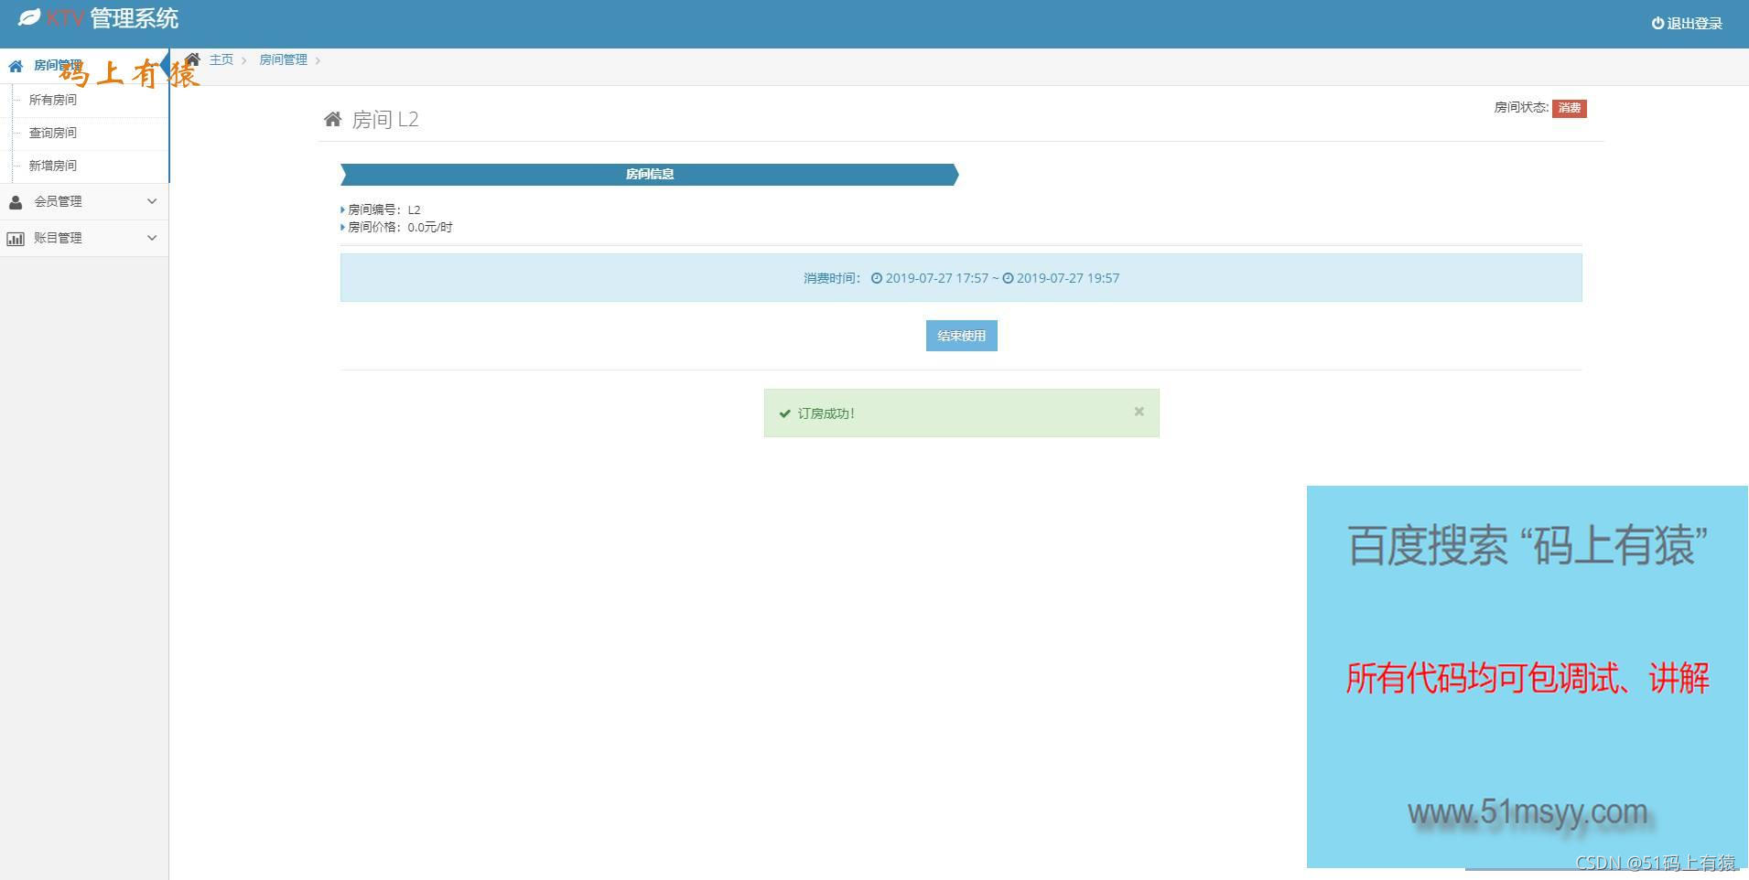The image size is (1749, 880).
Task: Expand the 账目管理 chevron
Action: click(x=152, y=238)
